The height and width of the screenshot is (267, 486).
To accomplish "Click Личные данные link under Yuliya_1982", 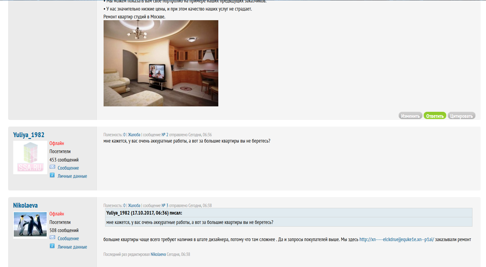I will tap(72, 176).
